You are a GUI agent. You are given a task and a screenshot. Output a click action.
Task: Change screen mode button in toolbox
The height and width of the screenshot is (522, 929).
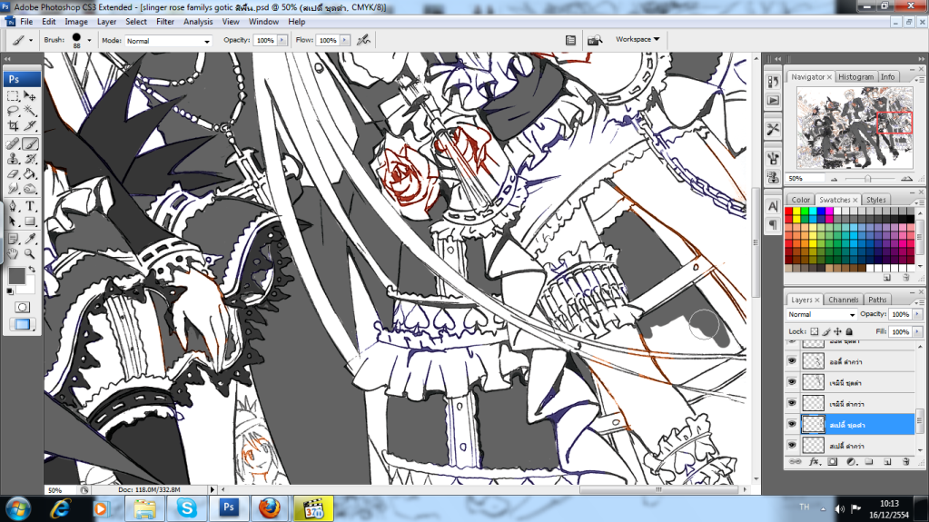pos(22,324)
